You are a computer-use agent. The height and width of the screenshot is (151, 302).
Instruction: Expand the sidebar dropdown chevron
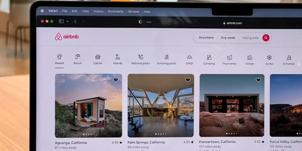pos(68,21)
